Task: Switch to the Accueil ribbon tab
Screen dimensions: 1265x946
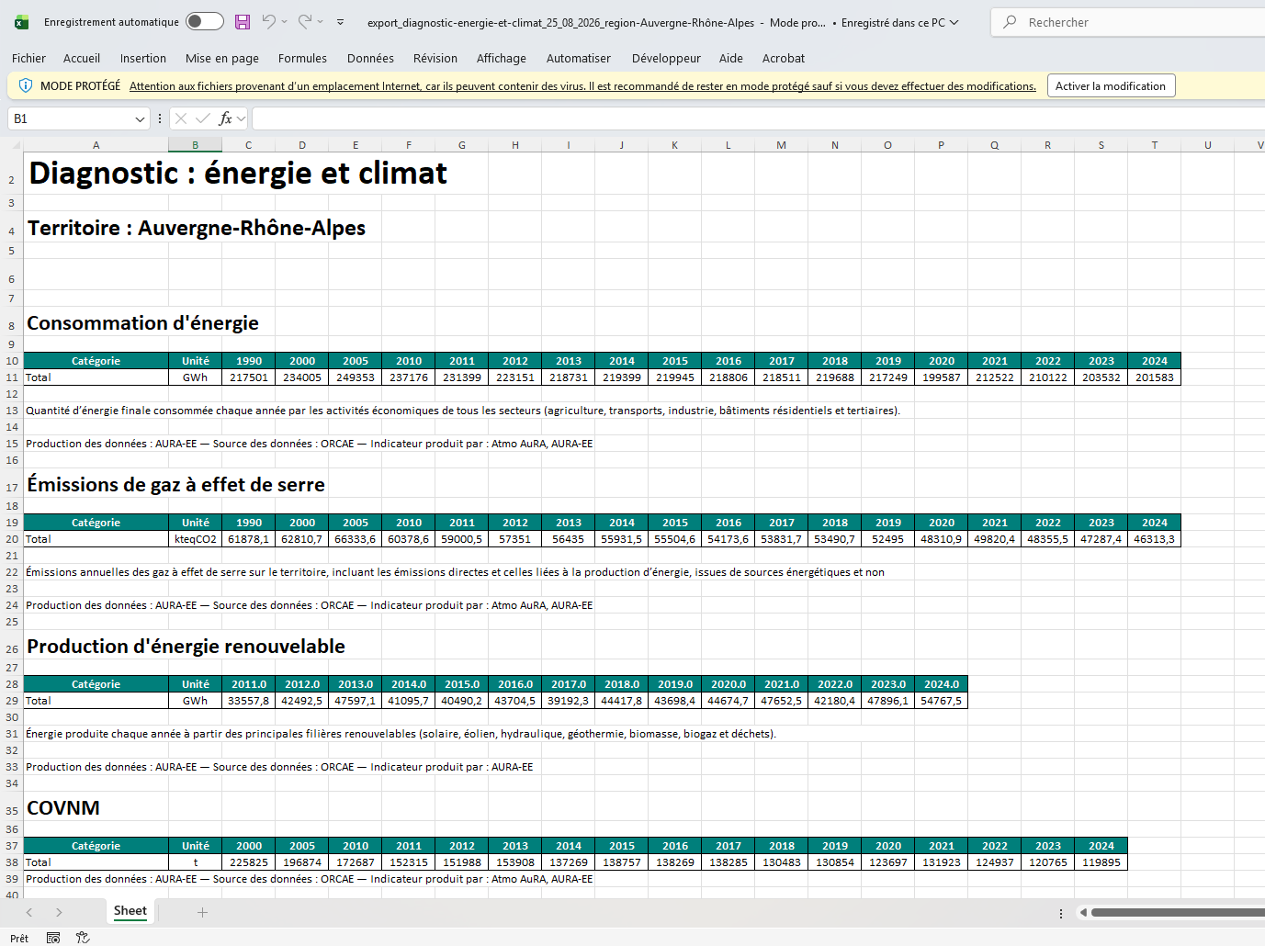Action: (82, 58)
